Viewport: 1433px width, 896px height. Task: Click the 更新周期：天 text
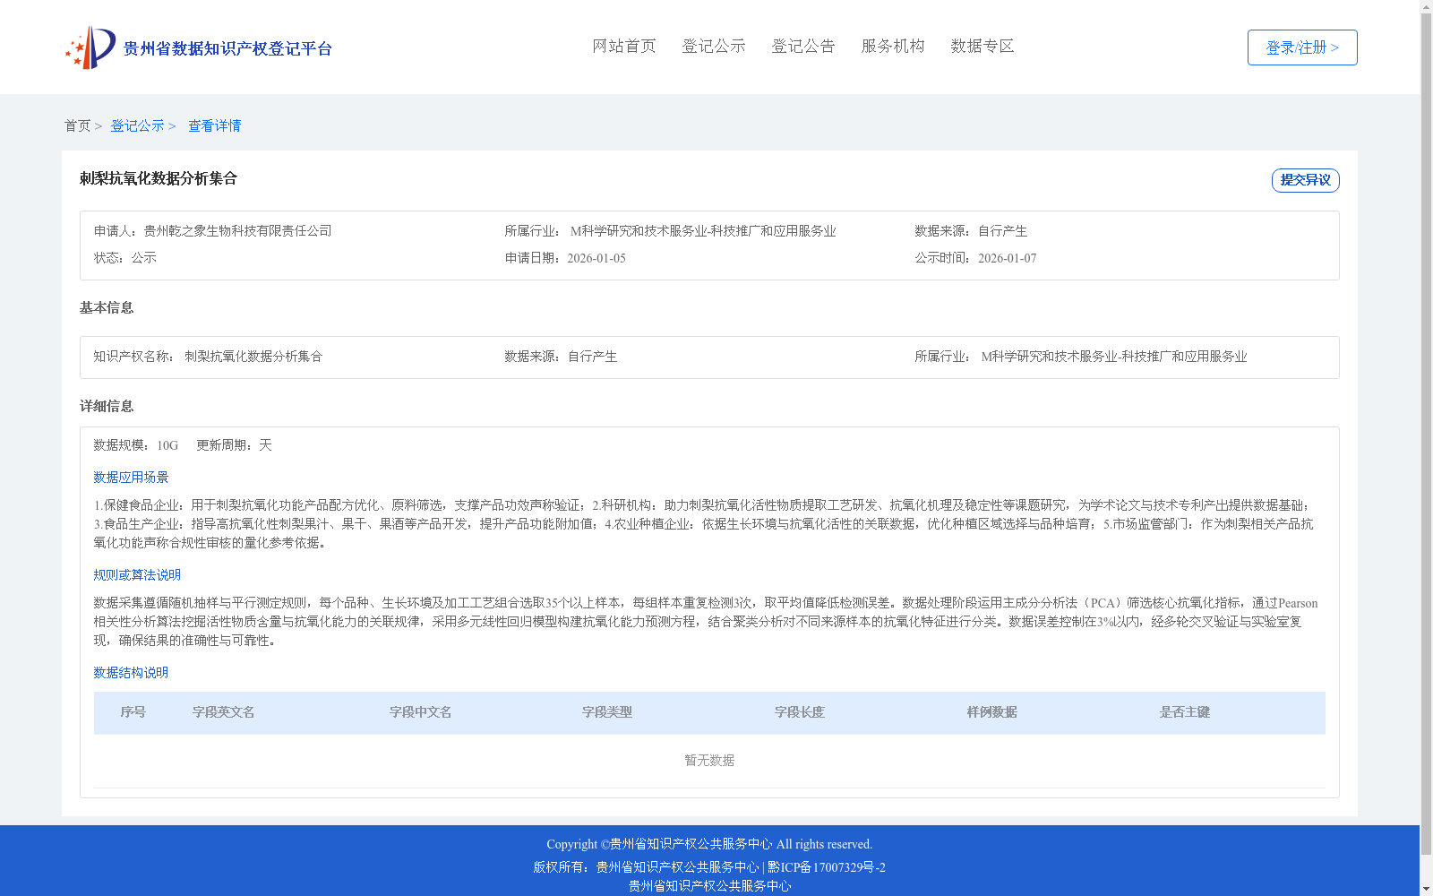pos(234,445)
